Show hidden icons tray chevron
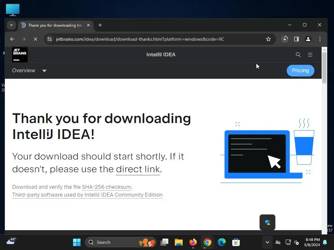Viewport: 334px width, 250px height. pyautogui.click(x=267, y=242)
